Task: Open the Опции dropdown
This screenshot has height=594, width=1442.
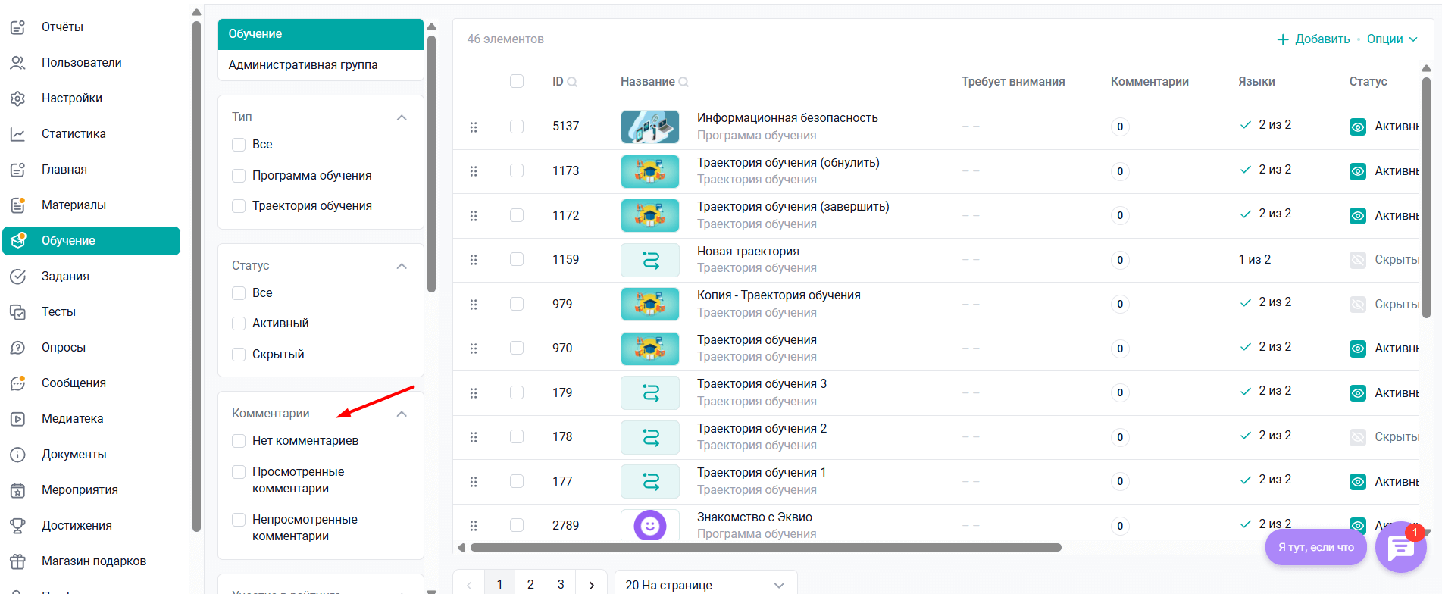Action: click(1392, 39)
